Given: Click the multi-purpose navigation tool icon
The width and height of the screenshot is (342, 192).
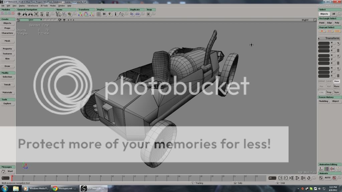Looking at the screenshot, I should pyautogui.click(x=19, y=14).
